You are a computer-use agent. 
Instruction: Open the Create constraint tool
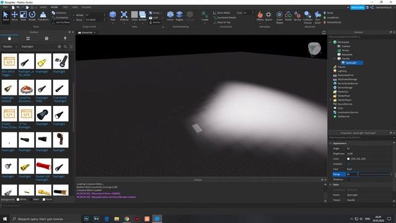coord(205,16)
